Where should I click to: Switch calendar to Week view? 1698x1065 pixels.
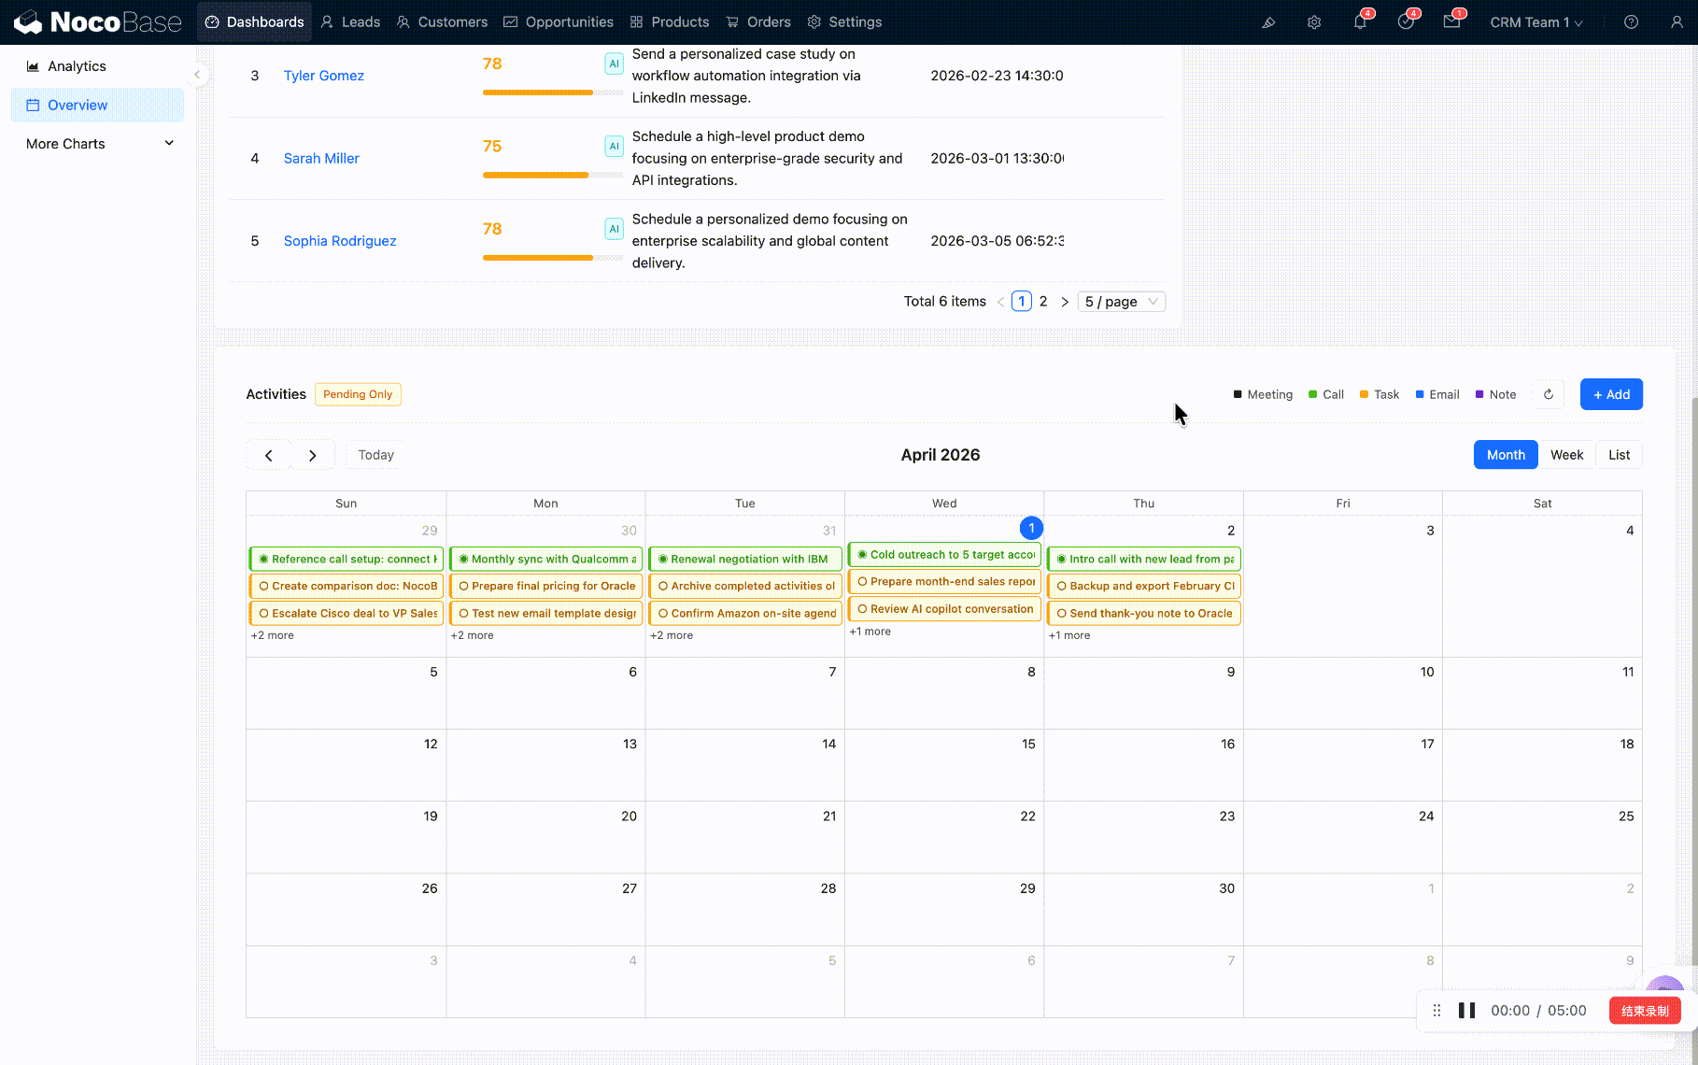coord(1566,455)
